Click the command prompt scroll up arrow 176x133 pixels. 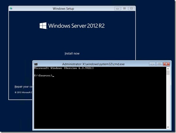(x=168, y=69)
